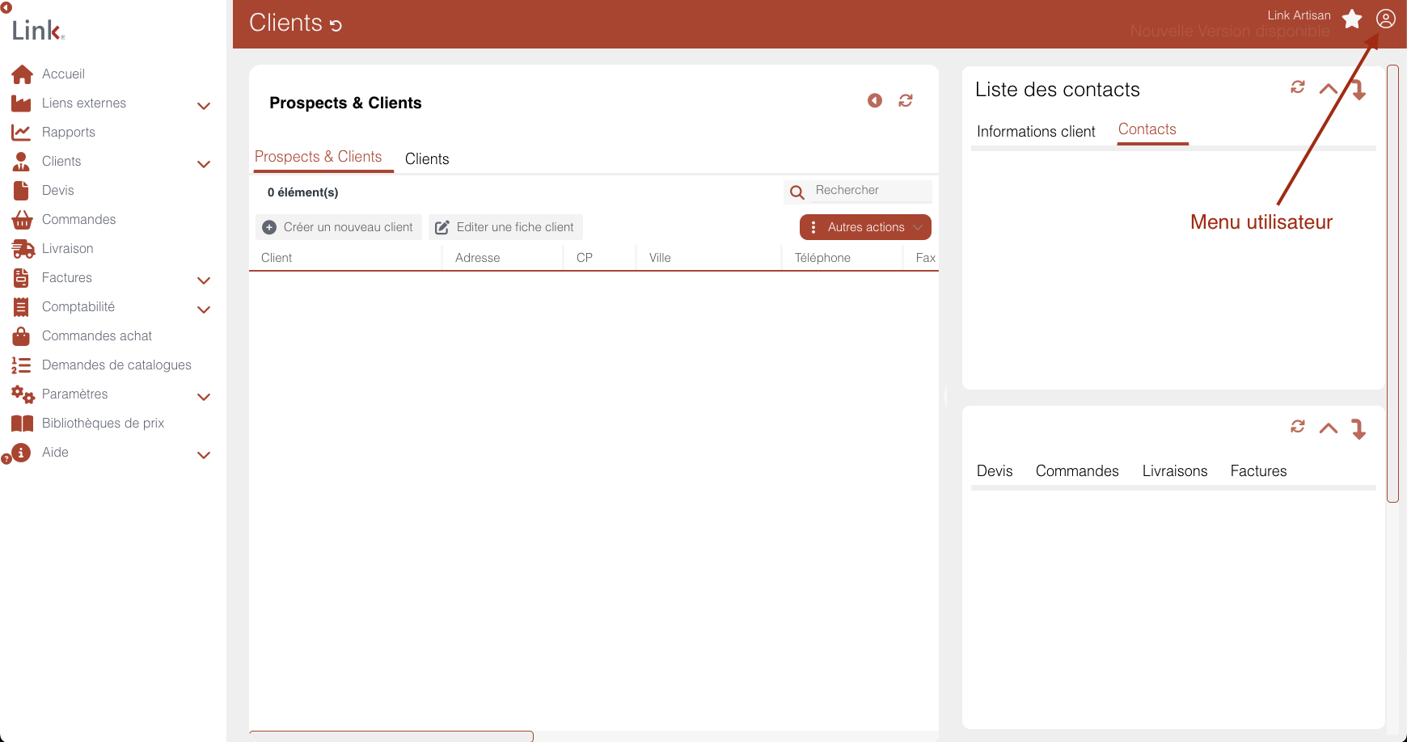Image resolution: width=1407 pixels, height=742 pixels.
Task: Click down-arrow icon in lower documents panel
Action: [1358, 428]
